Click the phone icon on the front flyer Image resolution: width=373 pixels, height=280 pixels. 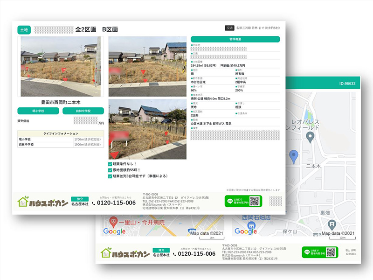click(94, 203)
